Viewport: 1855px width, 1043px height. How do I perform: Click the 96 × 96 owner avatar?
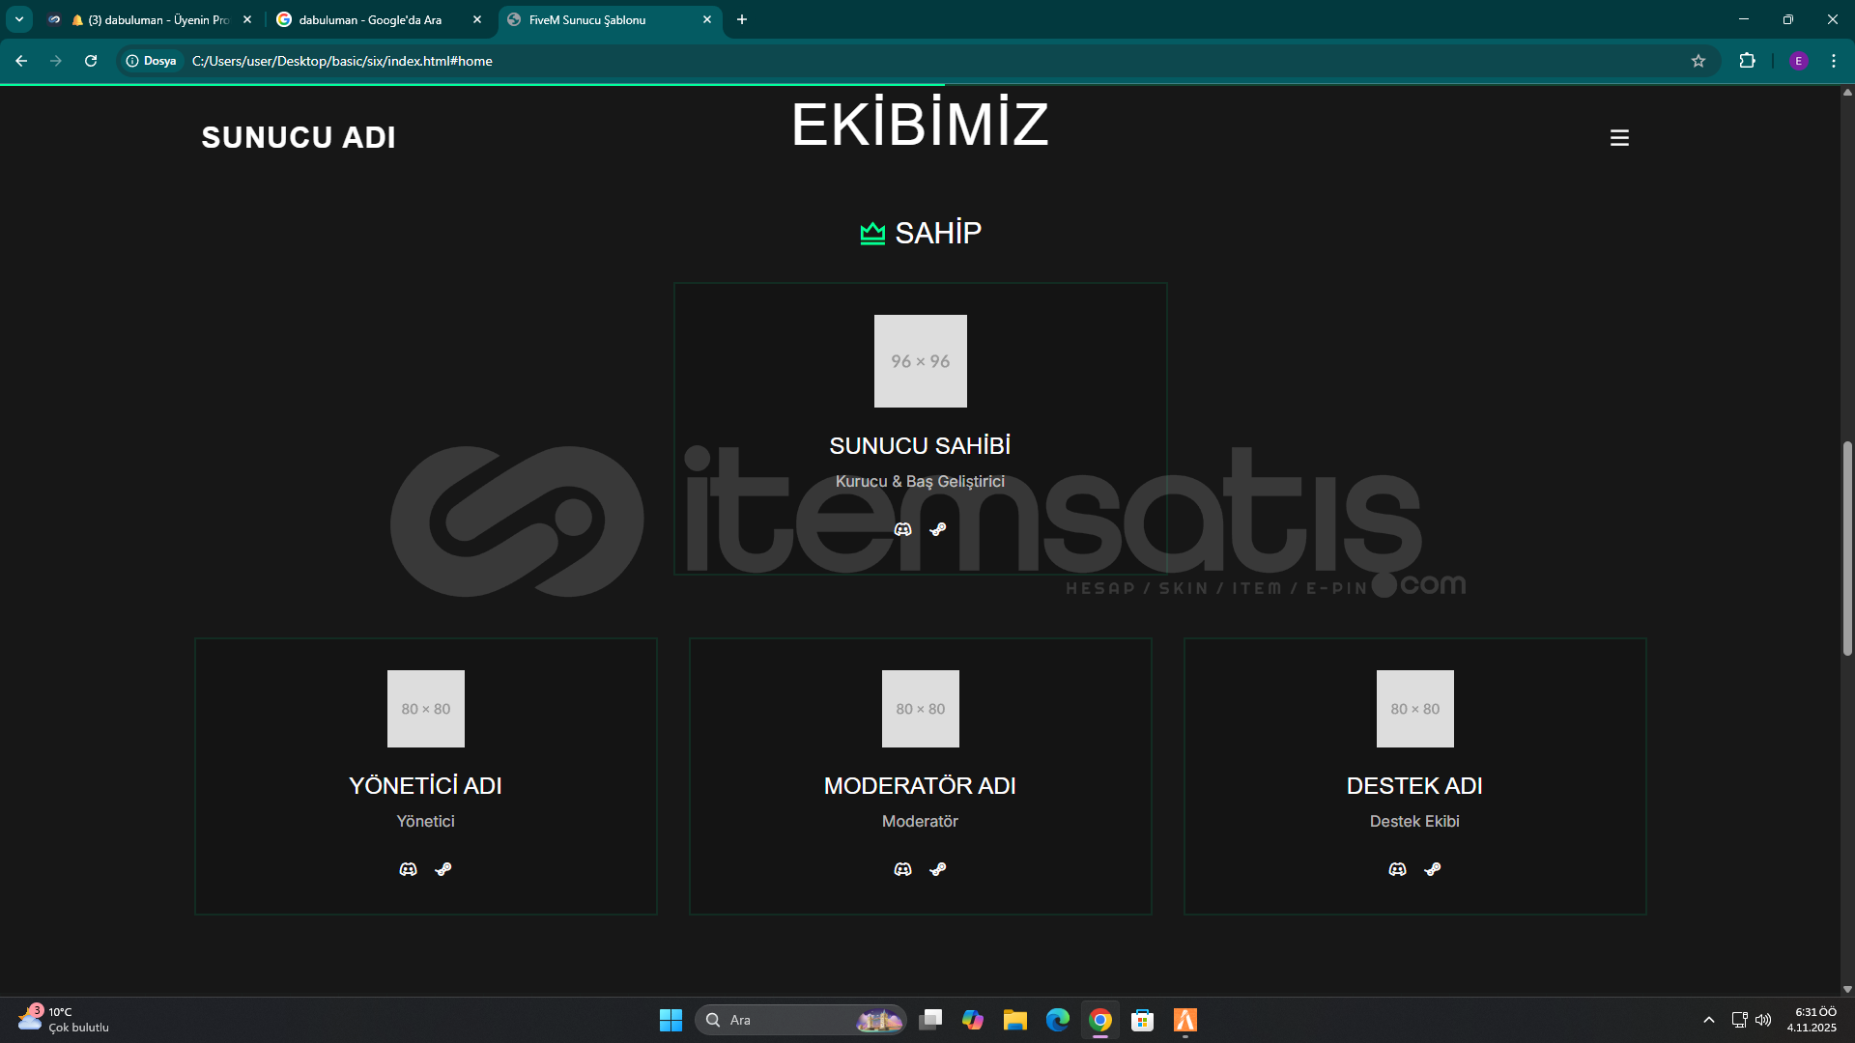(920, 361)
